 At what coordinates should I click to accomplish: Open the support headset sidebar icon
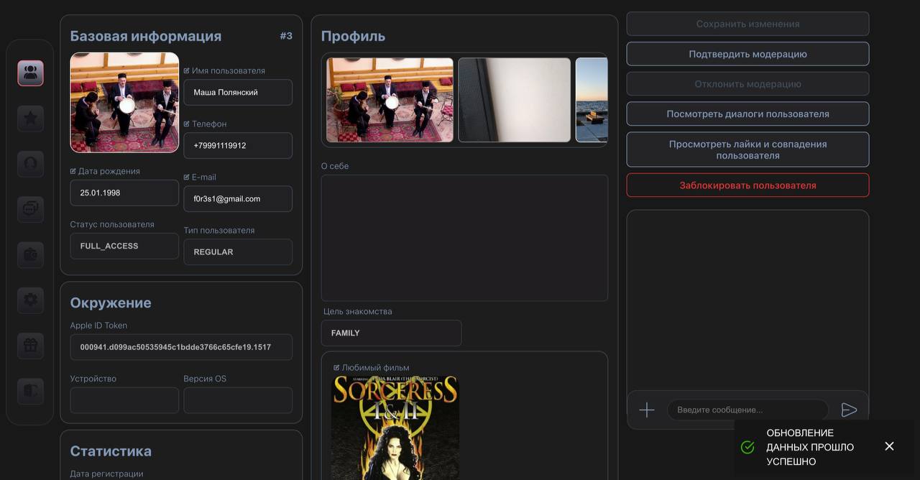[x=30, y=164]
